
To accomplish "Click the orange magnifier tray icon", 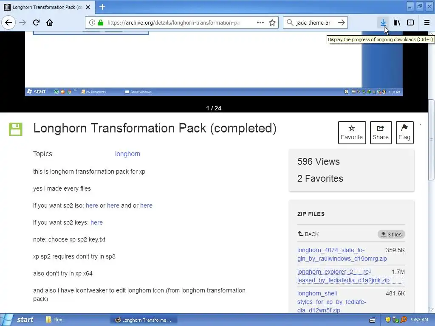I will click(x=404, y=320).
